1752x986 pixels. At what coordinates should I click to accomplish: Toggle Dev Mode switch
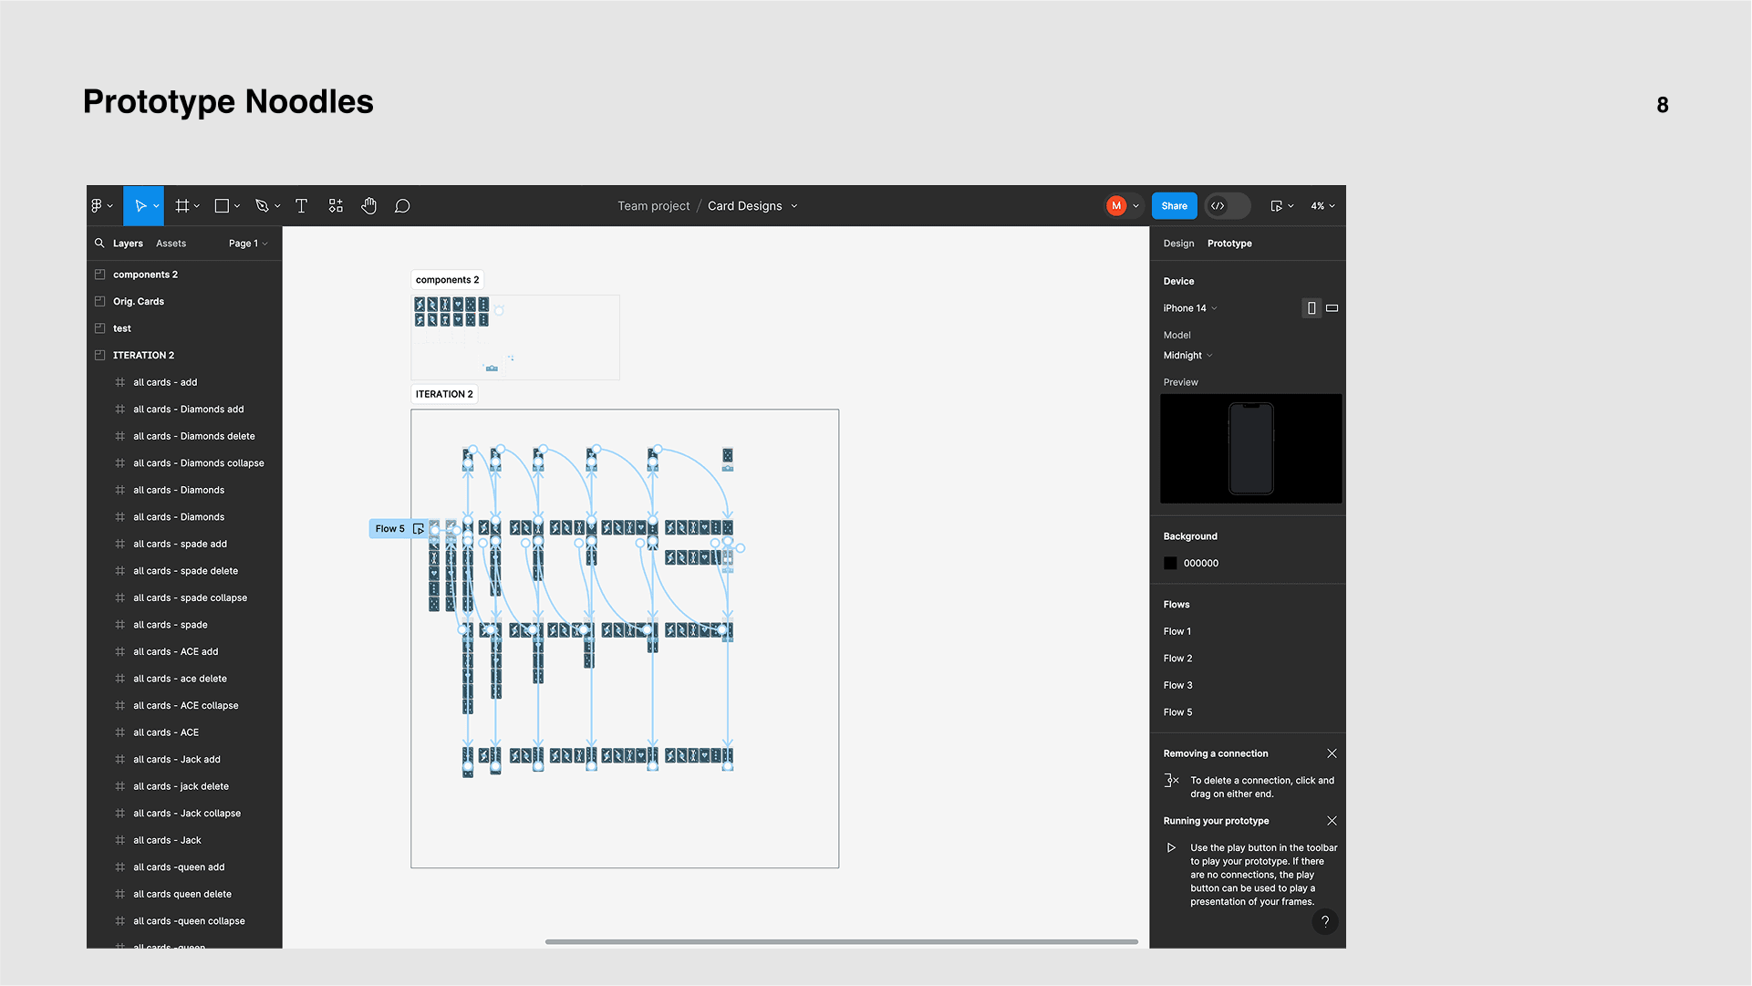coord(1227,206)
